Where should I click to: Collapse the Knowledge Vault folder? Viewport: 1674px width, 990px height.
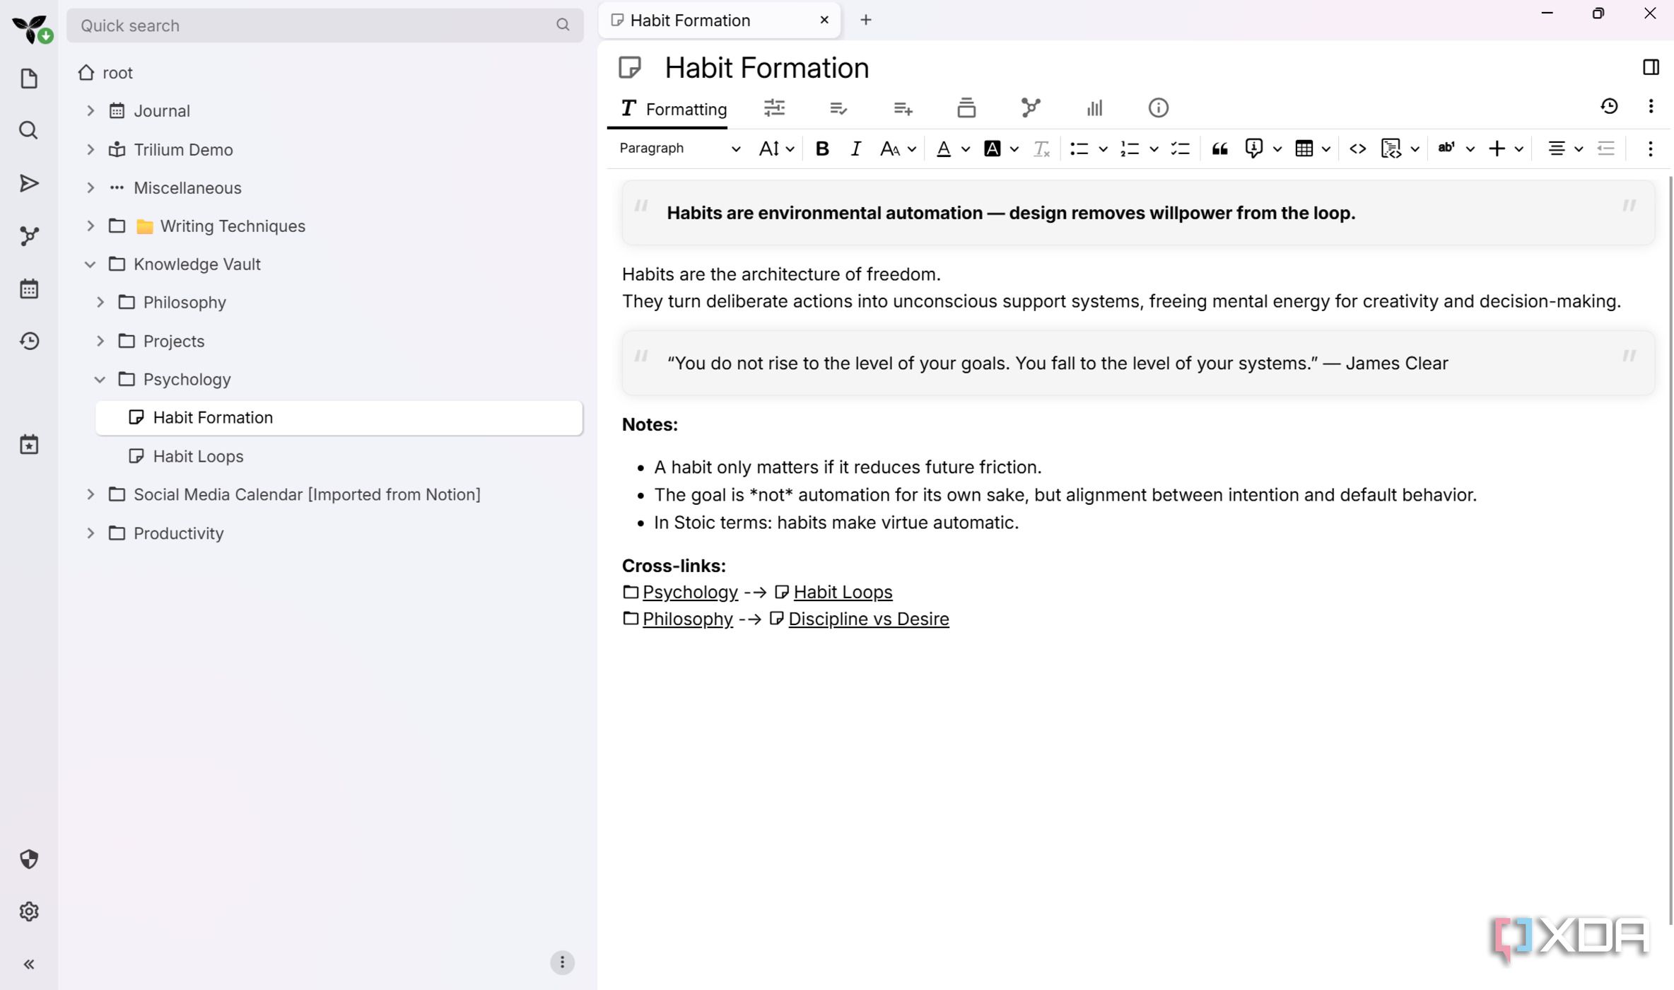(x=90, y=264)
